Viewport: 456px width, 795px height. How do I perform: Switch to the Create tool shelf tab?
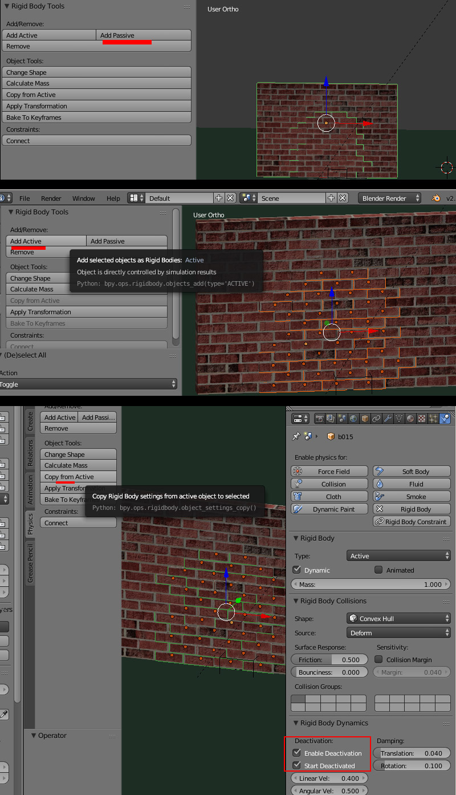(30, 421)
